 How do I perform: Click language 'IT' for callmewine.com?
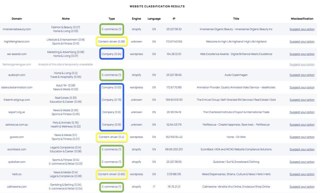[154, 187]
